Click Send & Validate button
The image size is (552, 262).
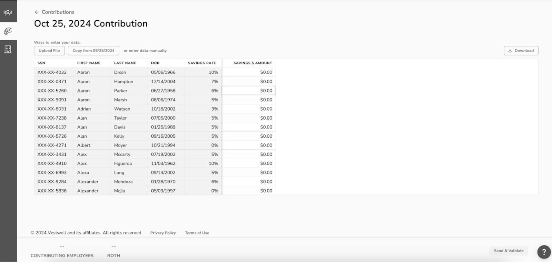pyautogui.click(x=509, y=251)
